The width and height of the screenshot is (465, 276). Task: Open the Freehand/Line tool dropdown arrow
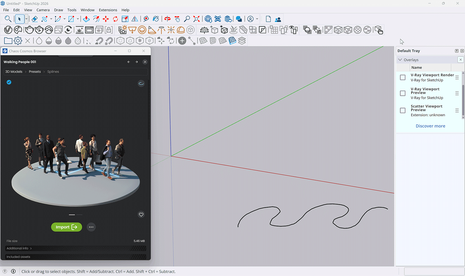pos(51,19)
